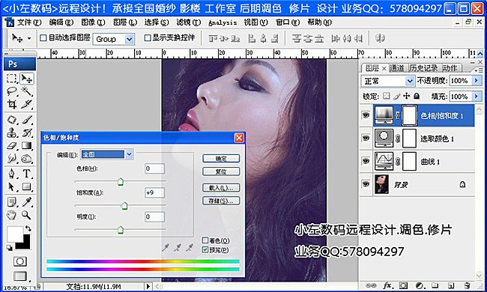Enable show transform controls checkbox
Screen dimensions: 487x292
[148, 38]
